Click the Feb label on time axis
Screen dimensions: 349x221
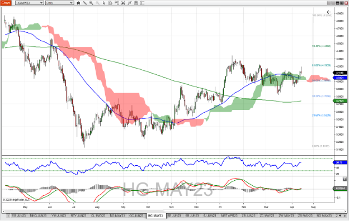[x=244, y=207]
